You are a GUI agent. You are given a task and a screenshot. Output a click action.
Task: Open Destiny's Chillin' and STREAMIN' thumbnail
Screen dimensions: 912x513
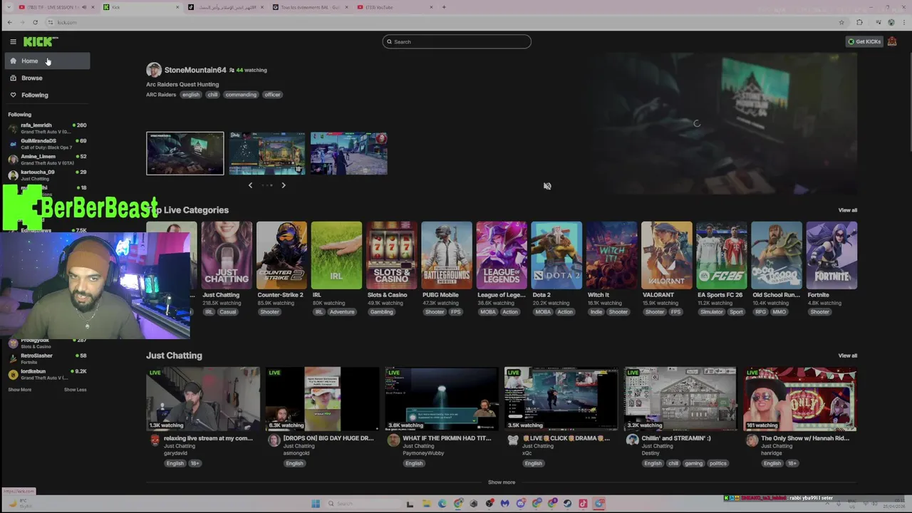click(680, 399)
